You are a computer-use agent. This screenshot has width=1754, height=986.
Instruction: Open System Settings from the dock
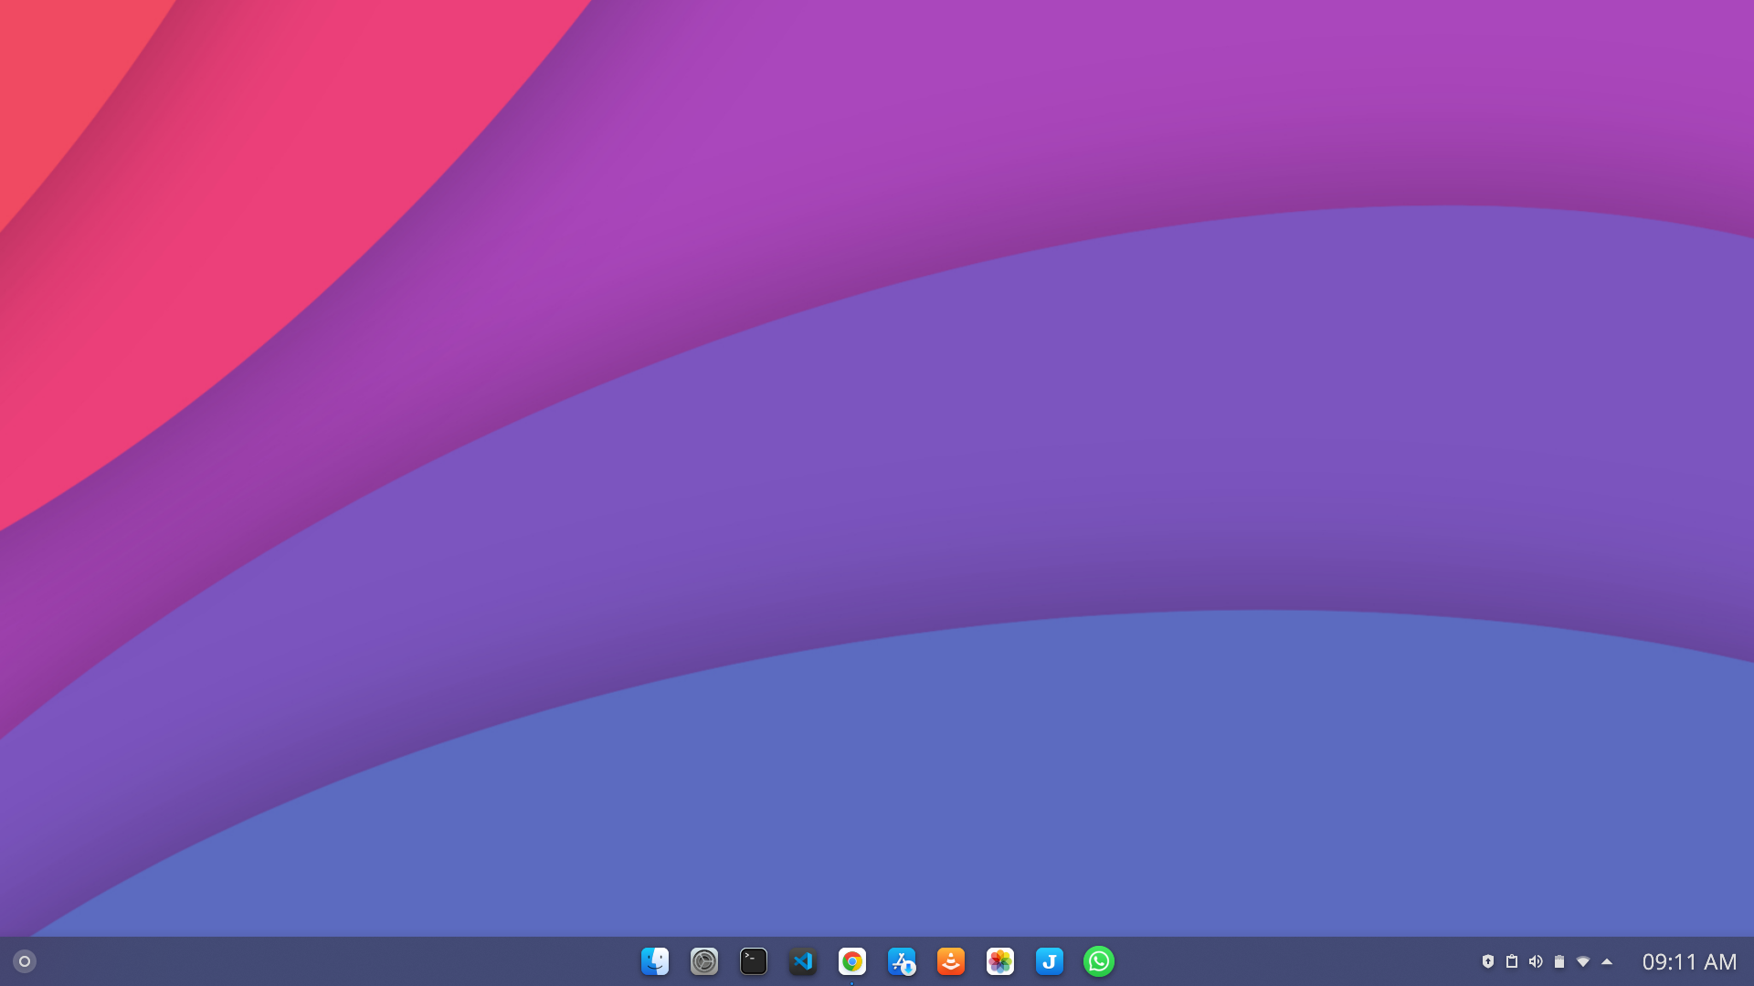(x=703, y=960)
